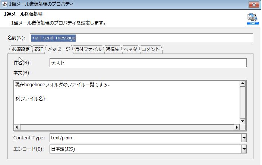The height and width of the screenshot is (165, 262).
Task: Click the horizontal scrollbar track under 本文
Action: click(127, 127)
